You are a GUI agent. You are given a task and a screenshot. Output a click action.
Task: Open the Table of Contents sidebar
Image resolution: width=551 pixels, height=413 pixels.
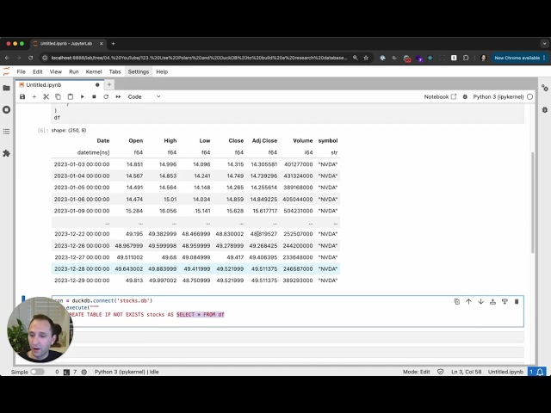tap(6, 132)
